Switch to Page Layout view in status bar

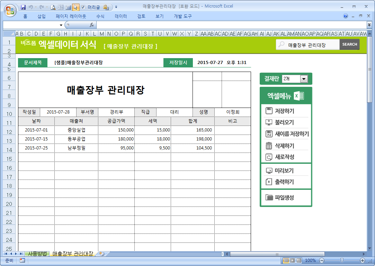click(292, 260)
